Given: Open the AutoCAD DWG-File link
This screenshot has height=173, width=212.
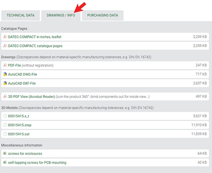Looking at the screenshot, I should pos(22,74).
